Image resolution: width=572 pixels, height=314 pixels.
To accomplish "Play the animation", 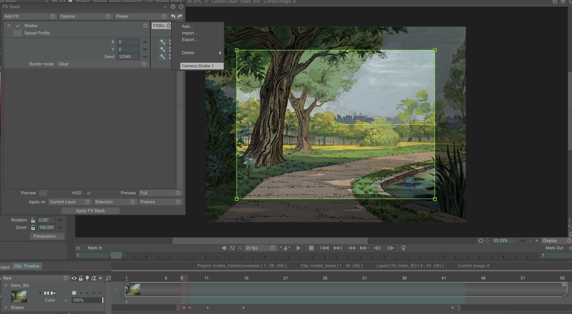I will coord(298,248).
